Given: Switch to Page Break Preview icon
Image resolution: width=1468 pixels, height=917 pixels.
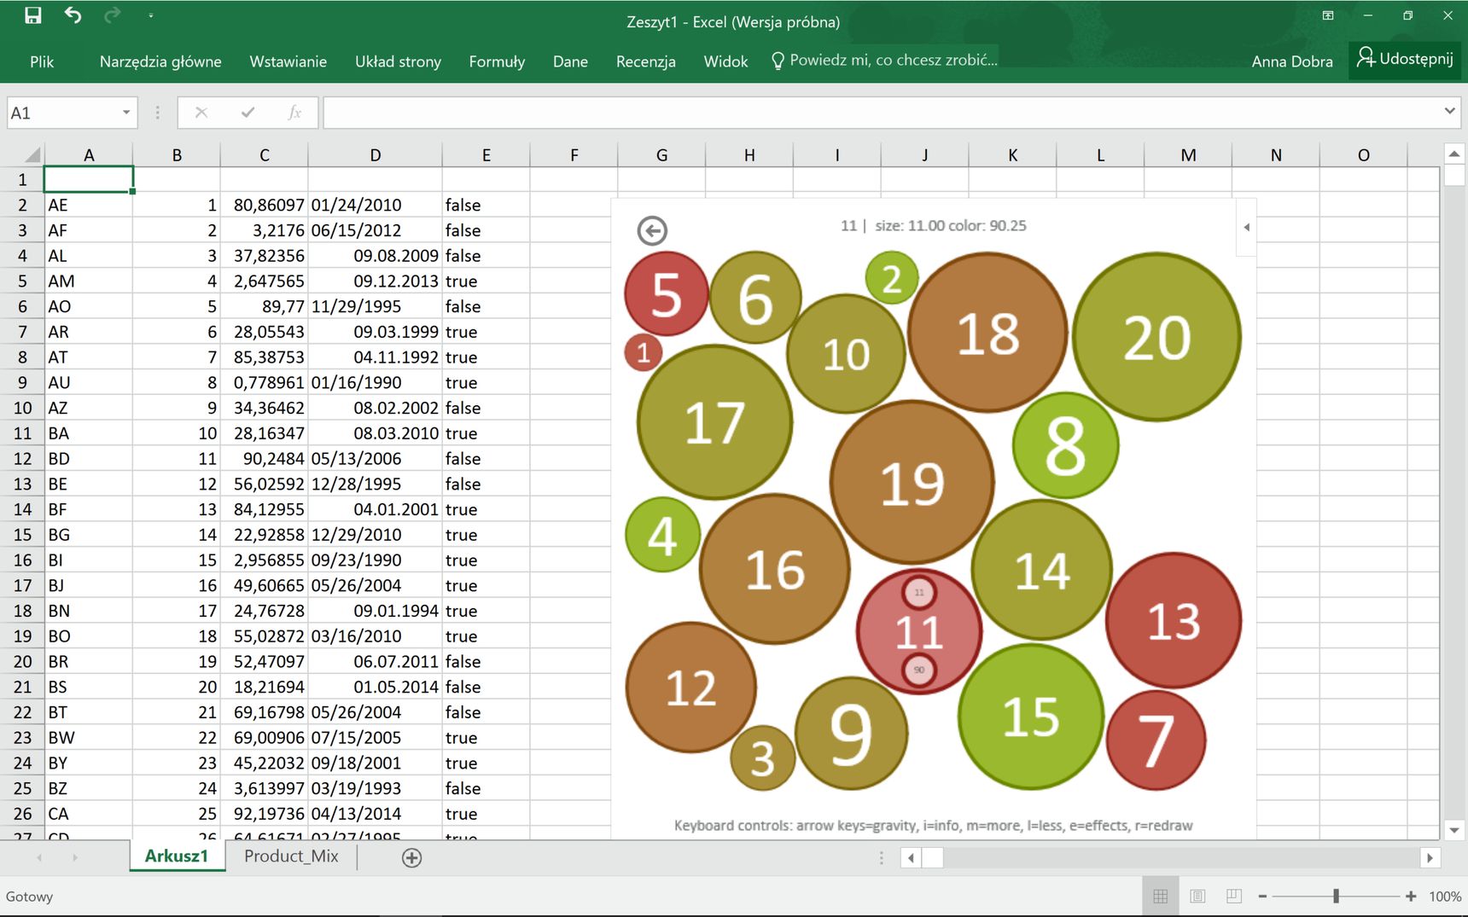Looking at the screenshot, I should pos(1233,897).
